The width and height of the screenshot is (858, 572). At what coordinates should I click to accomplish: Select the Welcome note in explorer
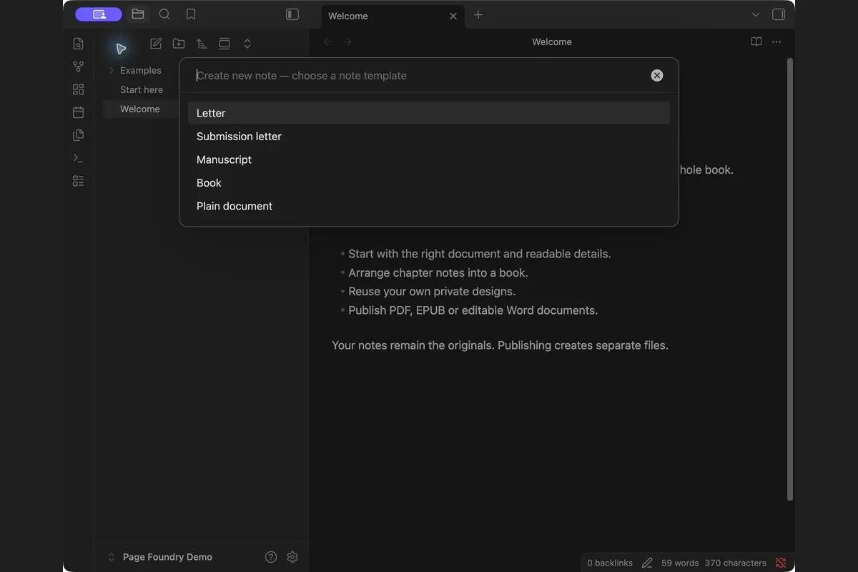[140, 109]
